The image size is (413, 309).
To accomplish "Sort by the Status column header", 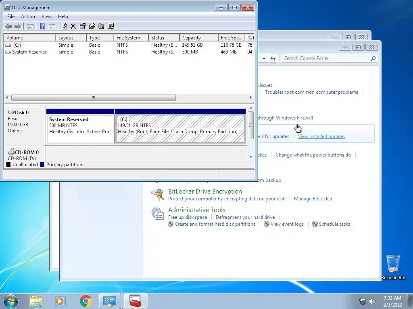I will pyautogui.click(x=164, y=37).
